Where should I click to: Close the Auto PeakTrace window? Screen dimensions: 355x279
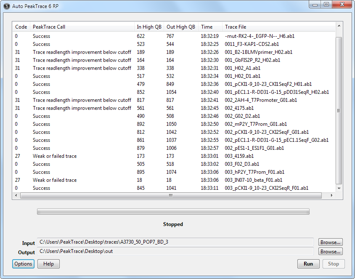click(x=342, y=5)
